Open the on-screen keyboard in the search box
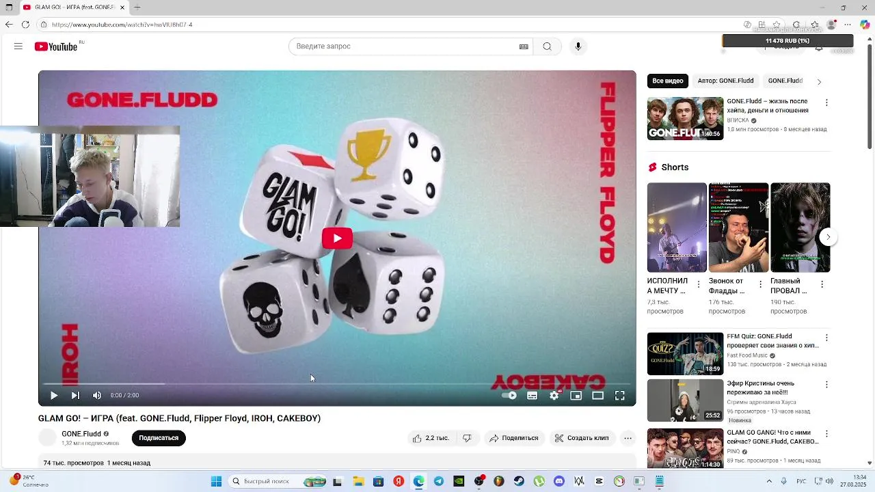 tap(524, 46)
